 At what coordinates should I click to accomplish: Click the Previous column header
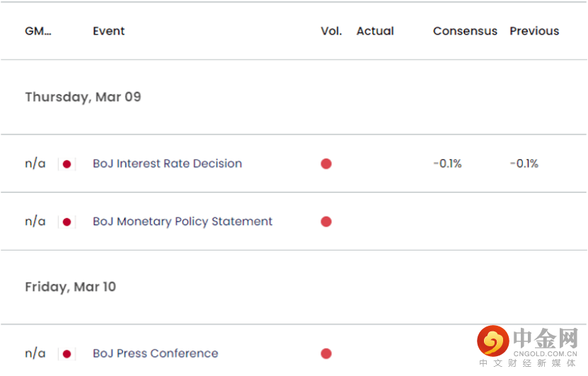pos(534,31)
